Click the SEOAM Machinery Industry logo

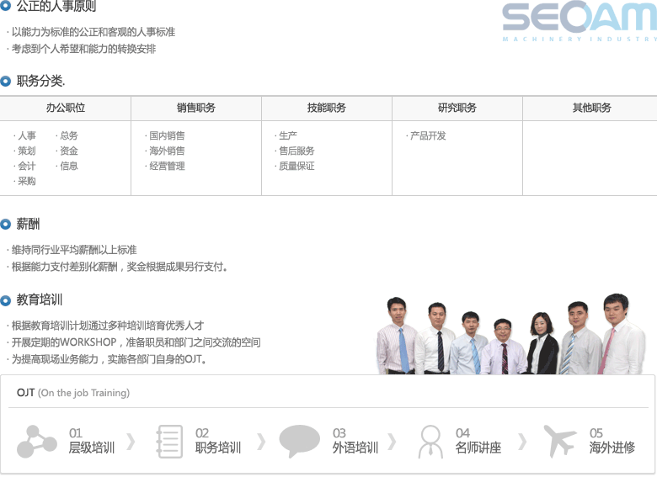pyautogui.click(x=580, y=21)
